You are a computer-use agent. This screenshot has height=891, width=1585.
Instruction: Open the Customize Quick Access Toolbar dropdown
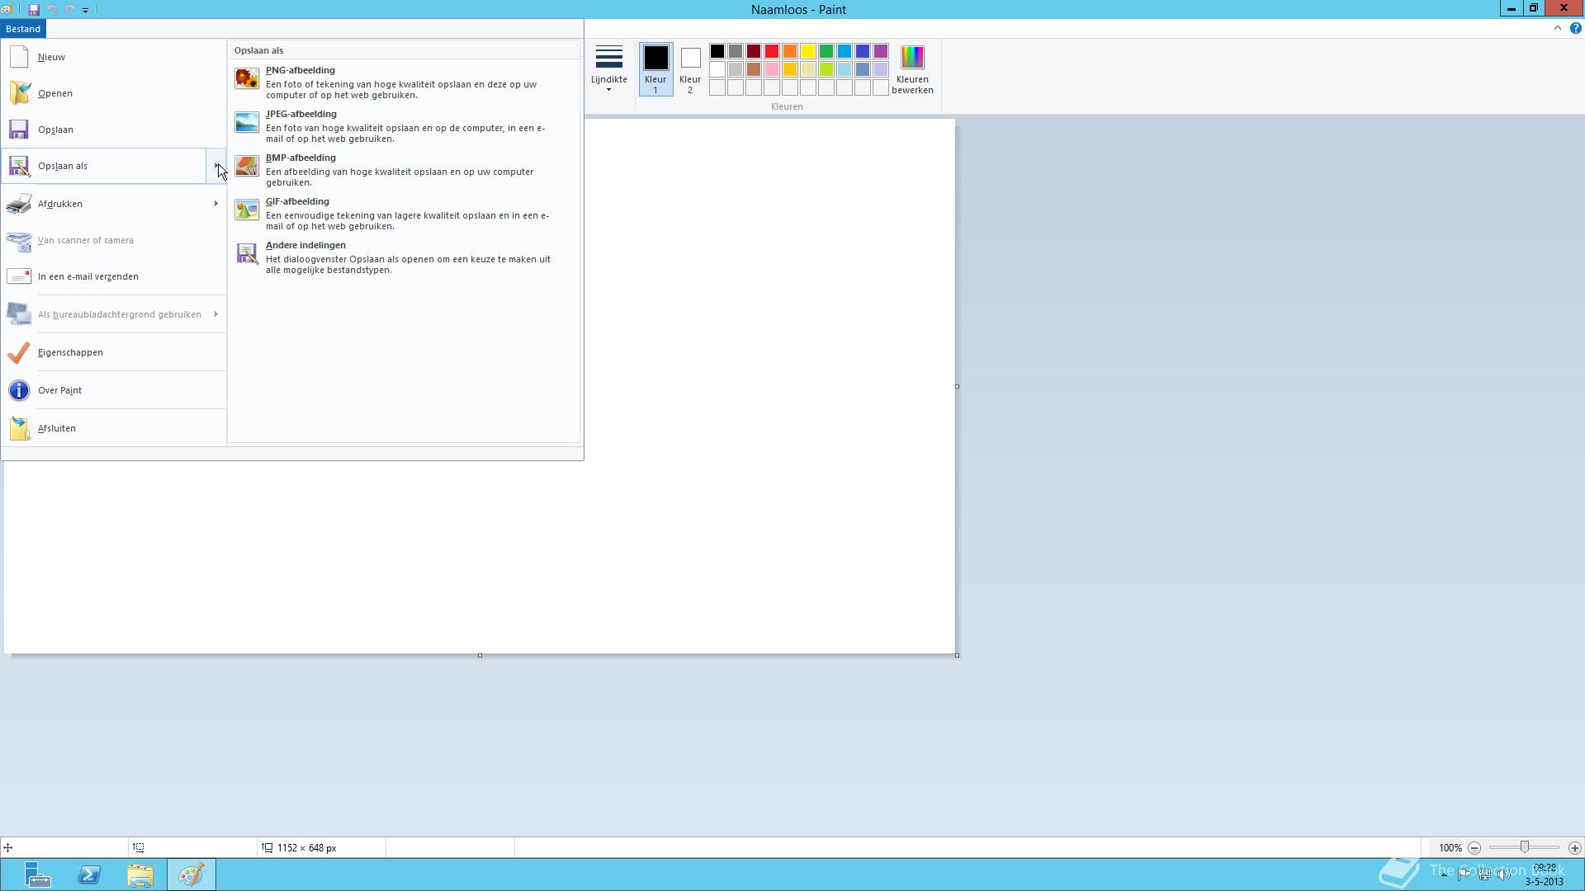[85, 10]
